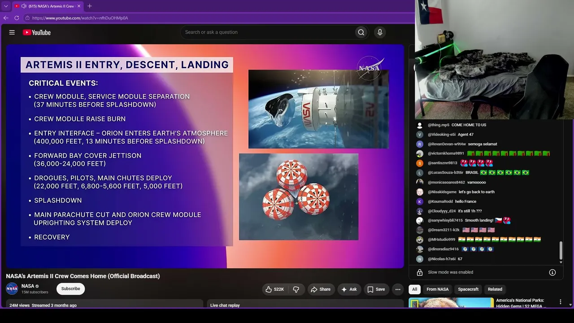Select the From NASA filter chip

(x=437, y=289)
